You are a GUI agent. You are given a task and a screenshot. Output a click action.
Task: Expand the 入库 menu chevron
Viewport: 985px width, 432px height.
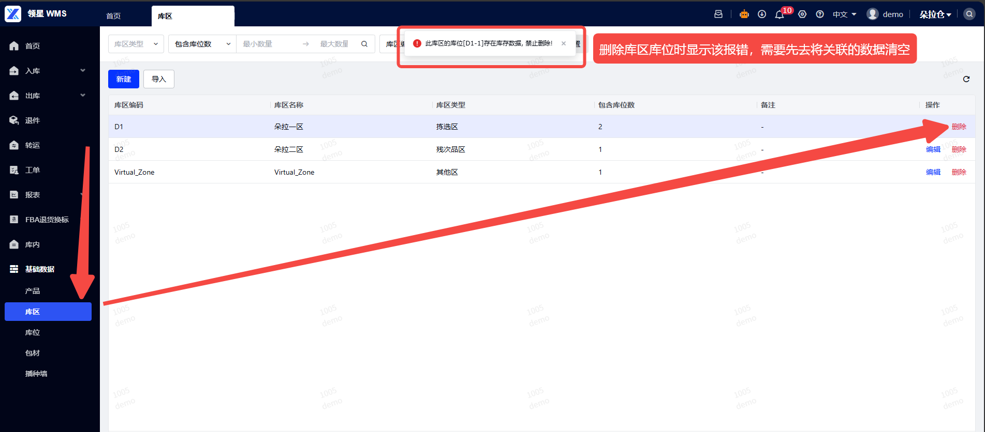coord(83,70)
